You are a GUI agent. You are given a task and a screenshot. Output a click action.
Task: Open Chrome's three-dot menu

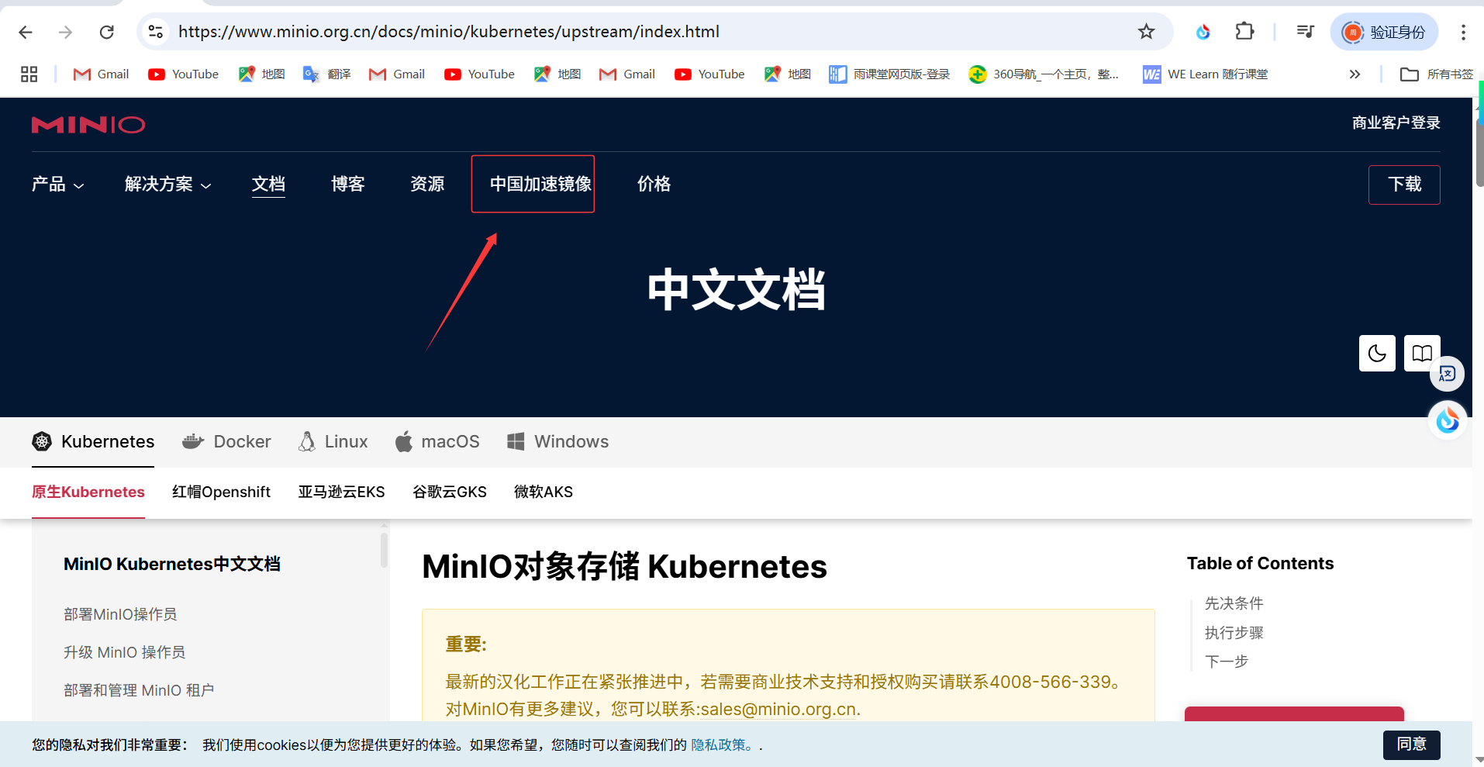(x=1463, y=32)
